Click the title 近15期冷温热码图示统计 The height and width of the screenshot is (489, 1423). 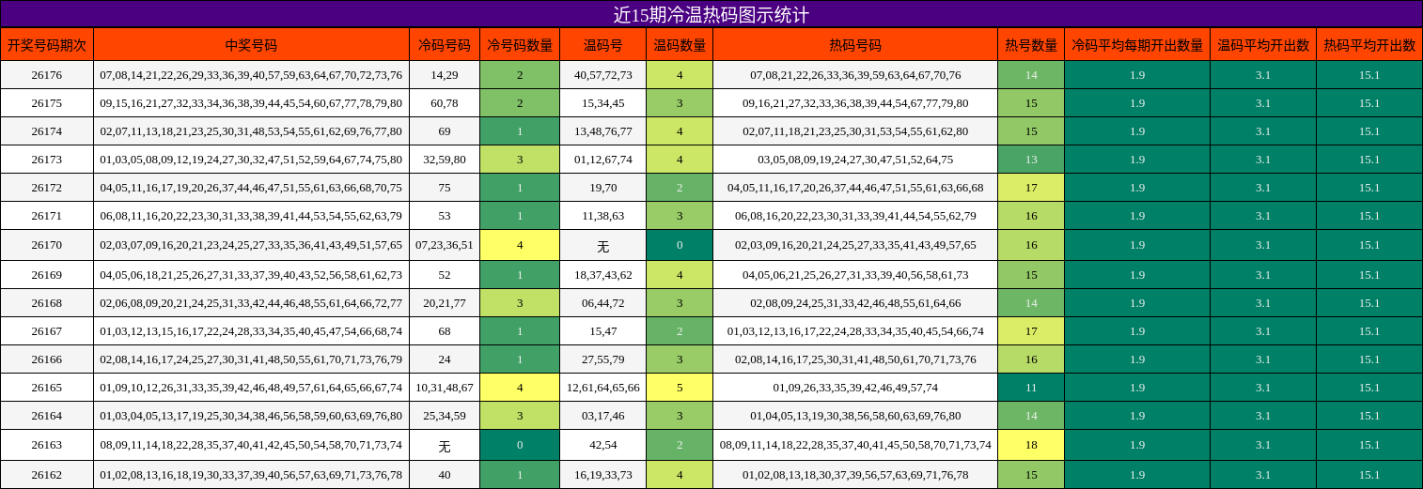[x=711, y=14]
